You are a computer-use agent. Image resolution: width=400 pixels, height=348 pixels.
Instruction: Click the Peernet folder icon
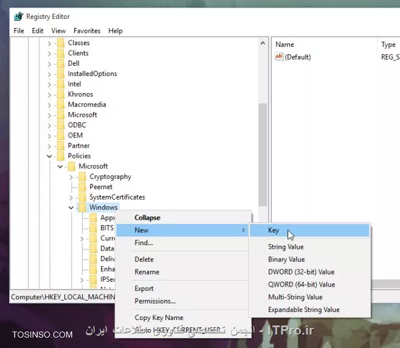pos(83,187)
